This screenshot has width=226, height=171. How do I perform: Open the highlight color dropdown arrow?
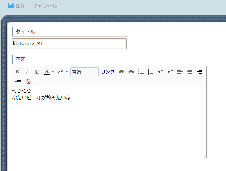(67, 72)
